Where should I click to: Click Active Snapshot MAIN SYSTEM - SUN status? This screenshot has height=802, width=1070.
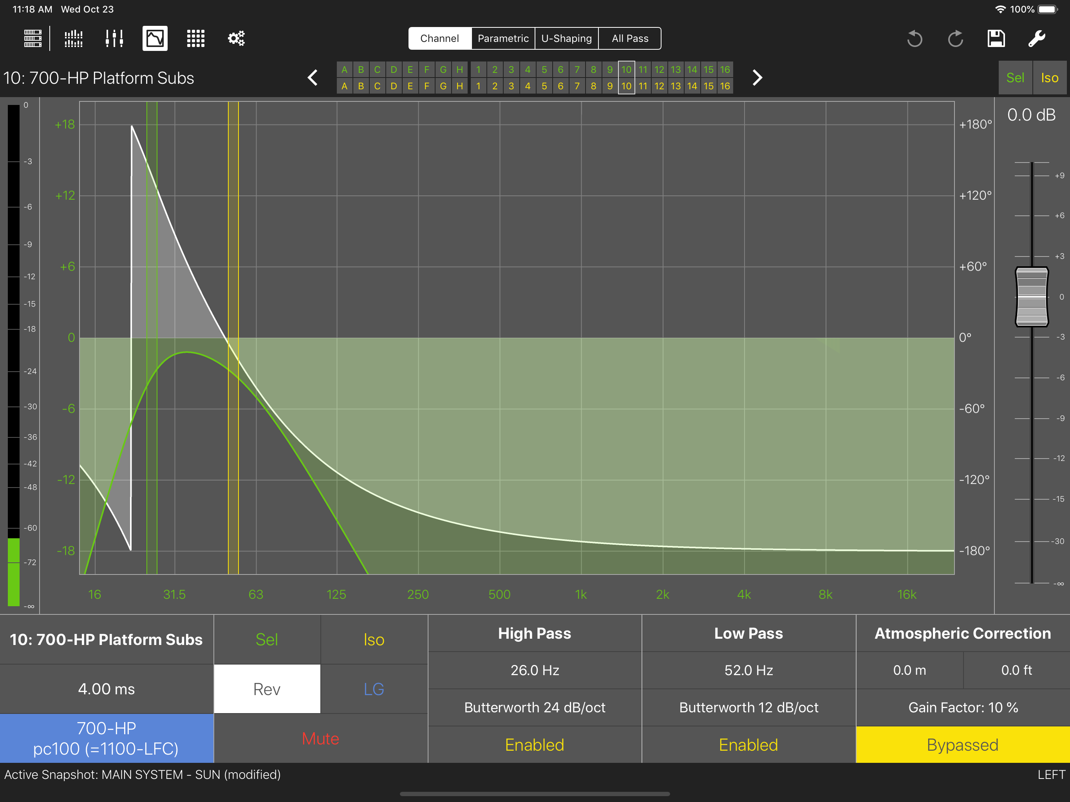point(142,775)
